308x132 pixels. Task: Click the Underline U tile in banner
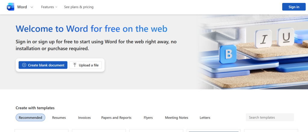(286, 37)
